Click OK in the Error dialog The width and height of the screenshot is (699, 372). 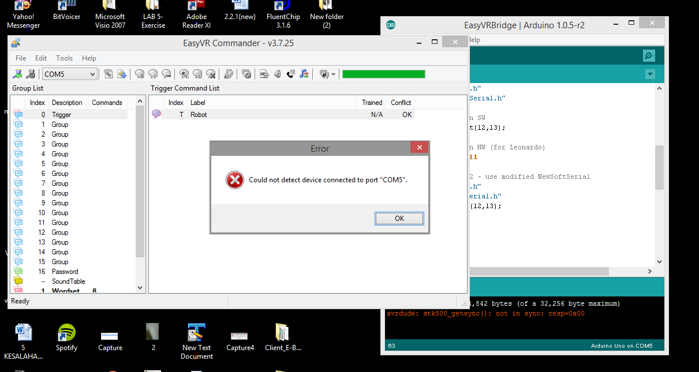click(399, 219)
